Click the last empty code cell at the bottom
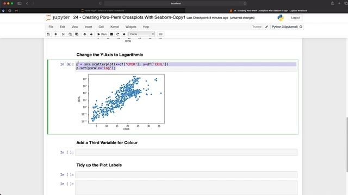 pos(186,188)
